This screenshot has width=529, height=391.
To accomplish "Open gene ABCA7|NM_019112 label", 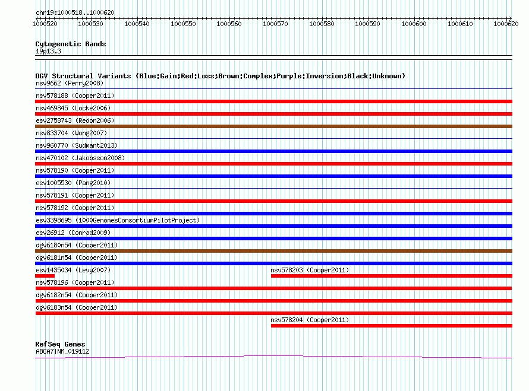I will [62, 351].
